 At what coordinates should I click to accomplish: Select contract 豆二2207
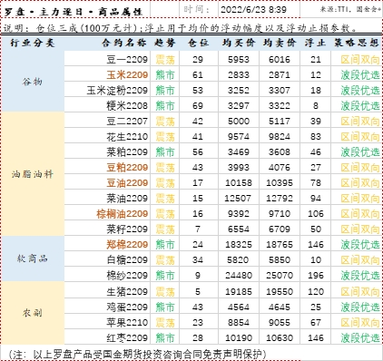pos(127,122)
